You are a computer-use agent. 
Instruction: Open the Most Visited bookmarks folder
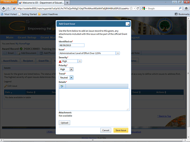click(x=9, y=14)
